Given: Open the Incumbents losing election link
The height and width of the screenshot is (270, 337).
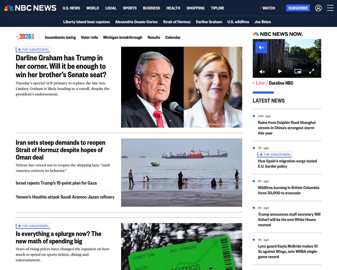Looking at the screenshot, I should [60, 37].
